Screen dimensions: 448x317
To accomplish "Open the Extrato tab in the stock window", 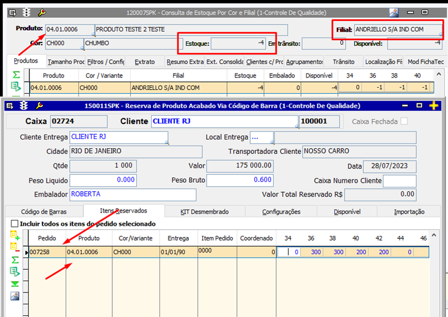I will point(145,61).
